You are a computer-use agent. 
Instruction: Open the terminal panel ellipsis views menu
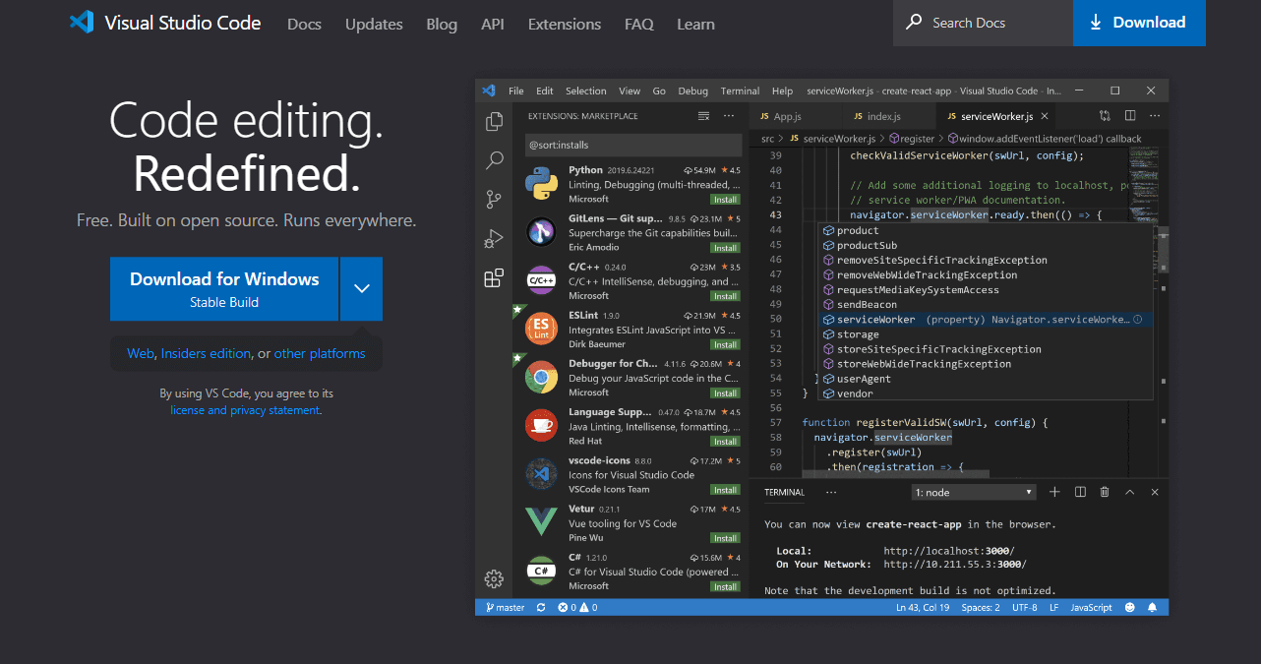tap(831, 492)
